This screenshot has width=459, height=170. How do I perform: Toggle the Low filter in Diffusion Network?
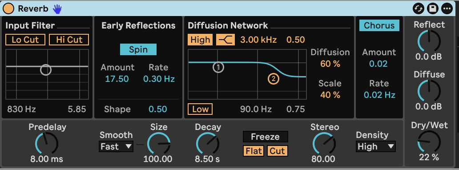coord(200,109)
